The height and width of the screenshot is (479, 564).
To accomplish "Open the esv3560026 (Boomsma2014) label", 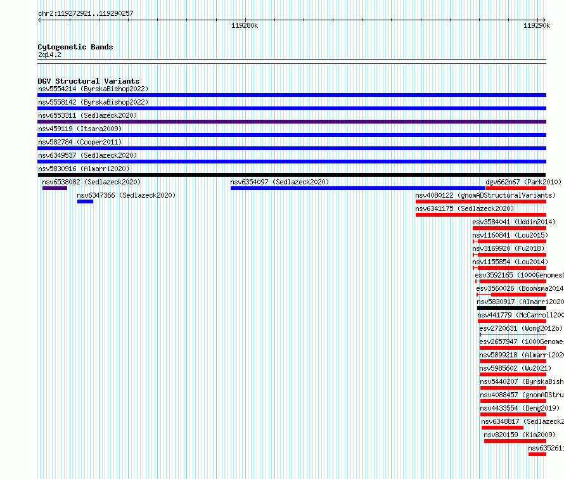I will point(520,288).
